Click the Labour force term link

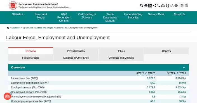(x=18, y=78)
